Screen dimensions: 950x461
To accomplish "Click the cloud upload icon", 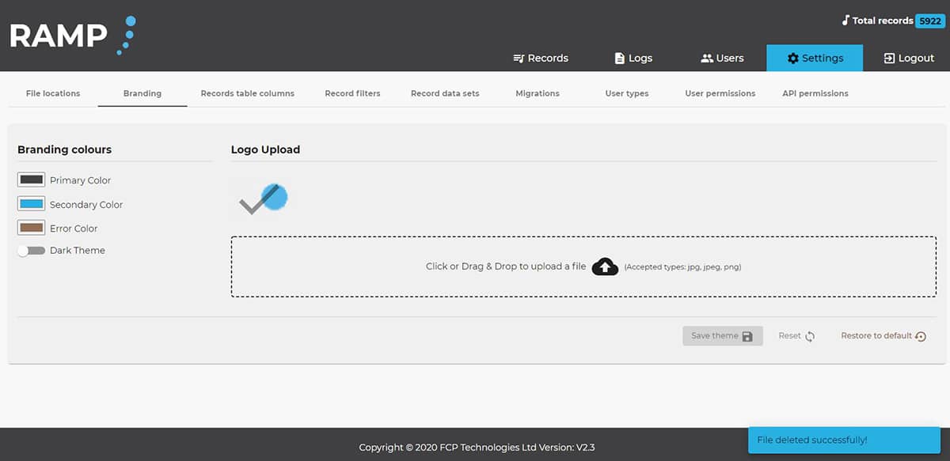I will 605,266.
